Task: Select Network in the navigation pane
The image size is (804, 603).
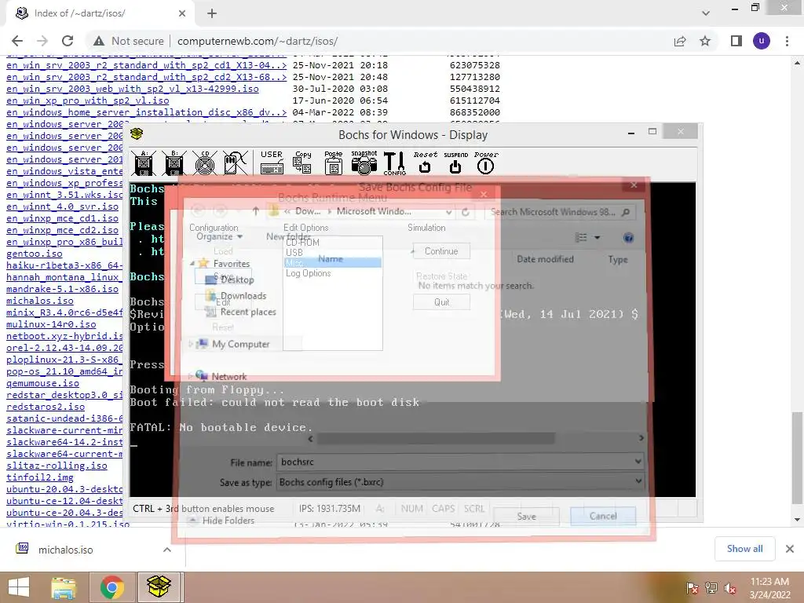Action: point(228,376)
